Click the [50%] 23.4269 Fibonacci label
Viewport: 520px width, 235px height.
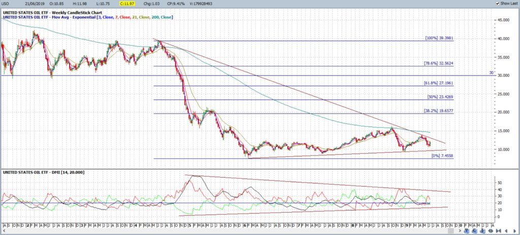pyautogui.click(x=440, y=97)
